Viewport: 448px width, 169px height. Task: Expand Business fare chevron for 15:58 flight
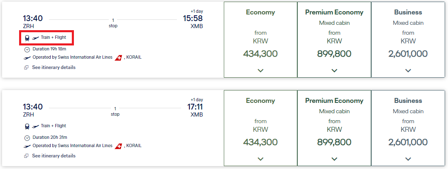pyautogui.click(x=408, y=71)
